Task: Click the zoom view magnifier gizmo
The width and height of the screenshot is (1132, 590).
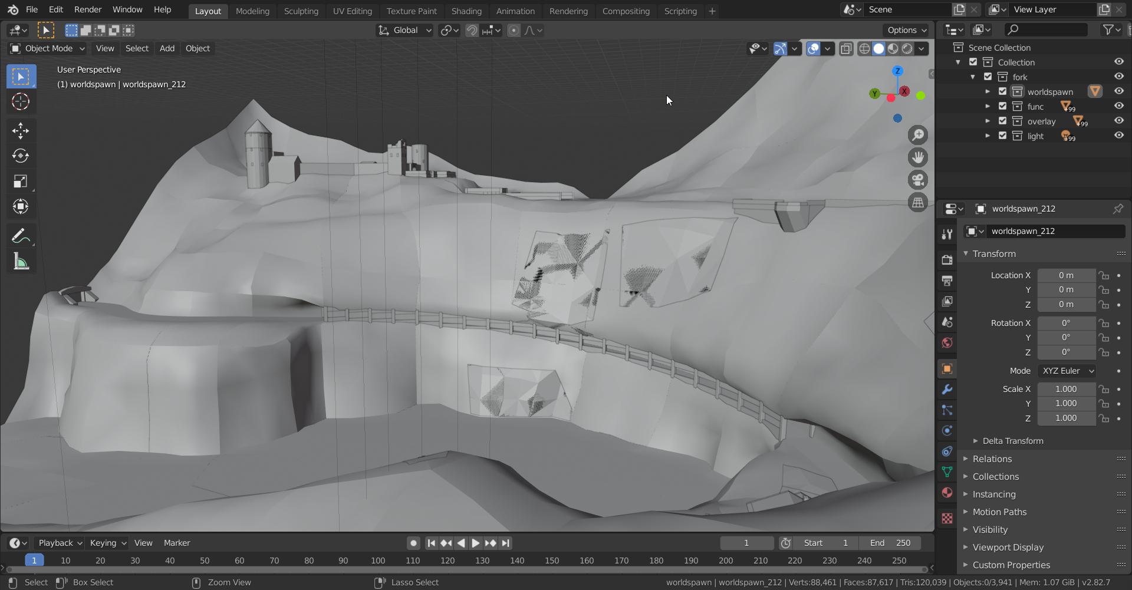Action: [918, 135]
